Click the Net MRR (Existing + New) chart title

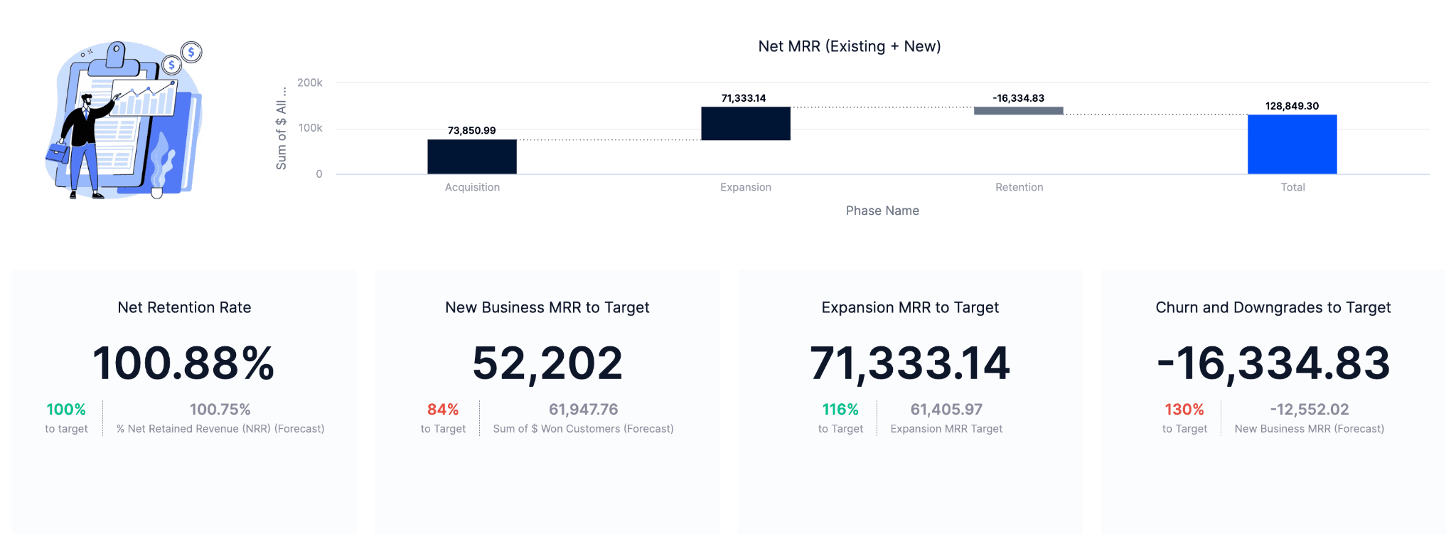[849, 46]
